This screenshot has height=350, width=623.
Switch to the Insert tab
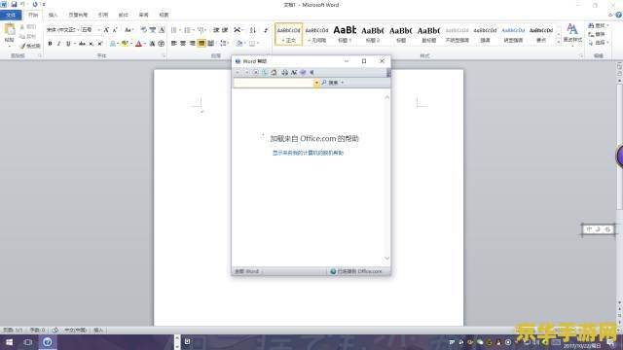pos(53,16)
